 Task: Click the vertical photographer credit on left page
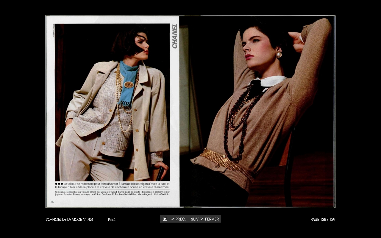(54, 30)
